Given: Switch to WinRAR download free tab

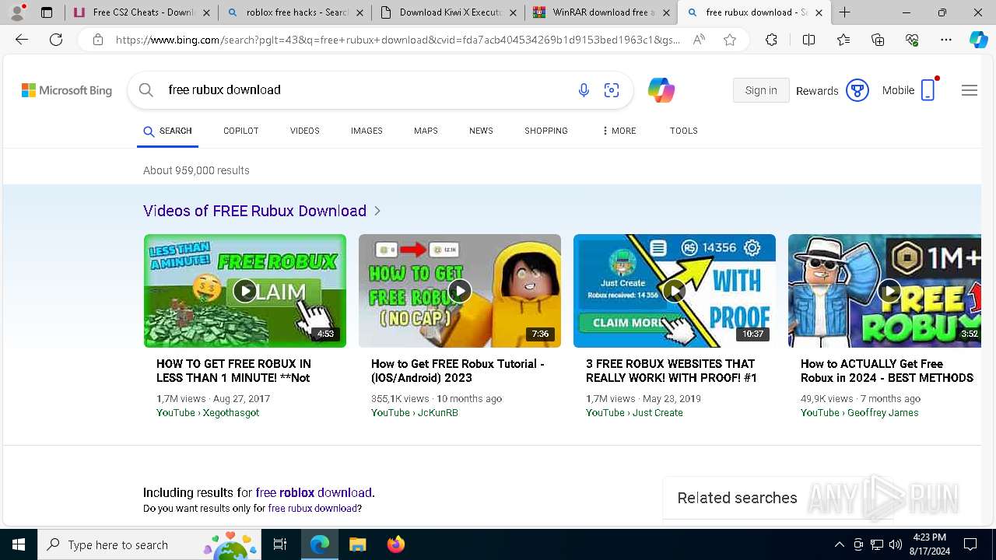Looking at the screenshot, I should (599, 12).
